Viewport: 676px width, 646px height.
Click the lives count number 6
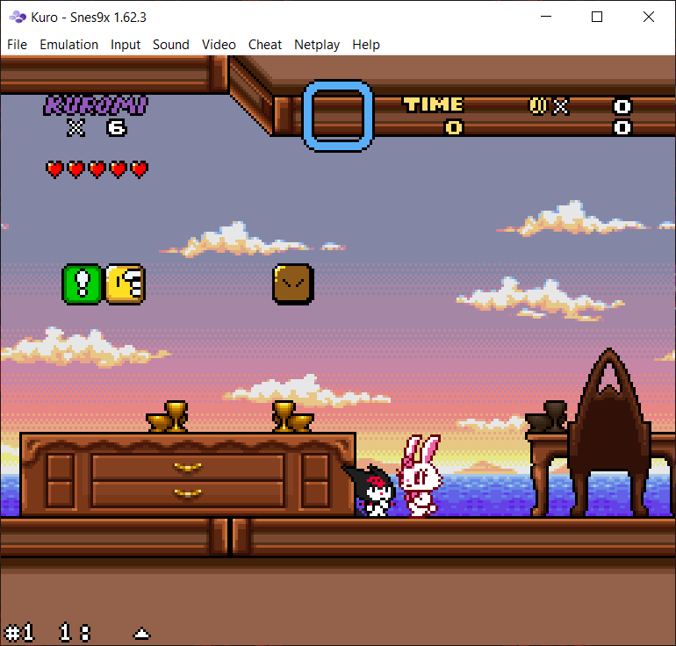click(117, 128)
